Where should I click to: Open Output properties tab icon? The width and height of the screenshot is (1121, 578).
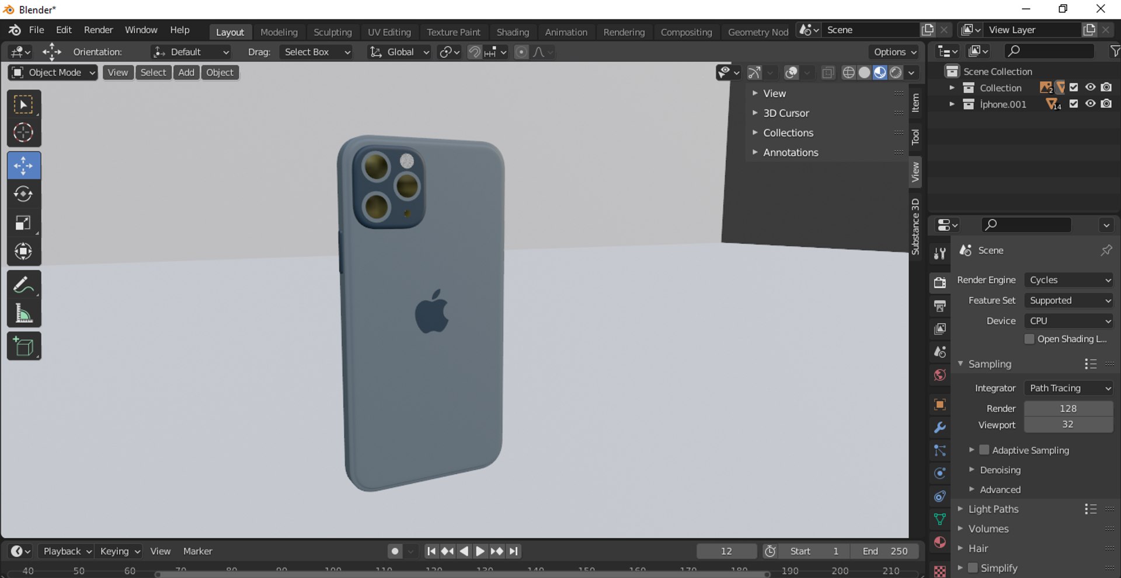(939, 306)
